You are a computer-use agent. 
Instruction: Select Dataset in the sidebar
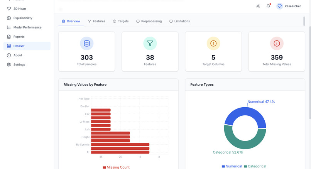point(27,46)
